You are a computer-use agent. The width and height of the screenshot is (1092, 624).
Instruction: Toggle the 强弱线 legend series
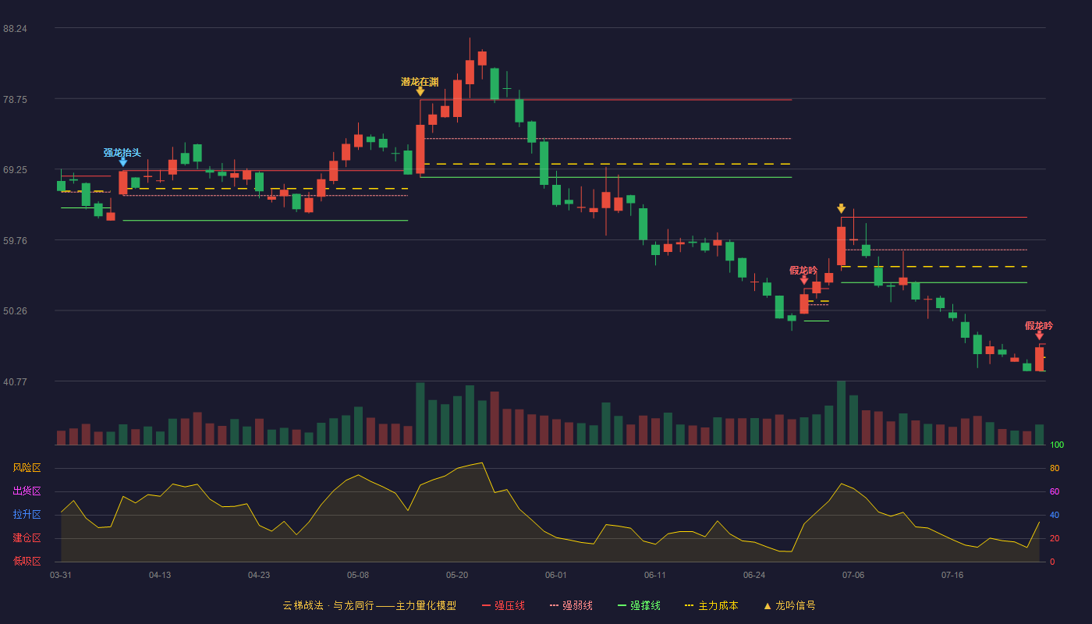pyautogui.click(x=571, y=605)
